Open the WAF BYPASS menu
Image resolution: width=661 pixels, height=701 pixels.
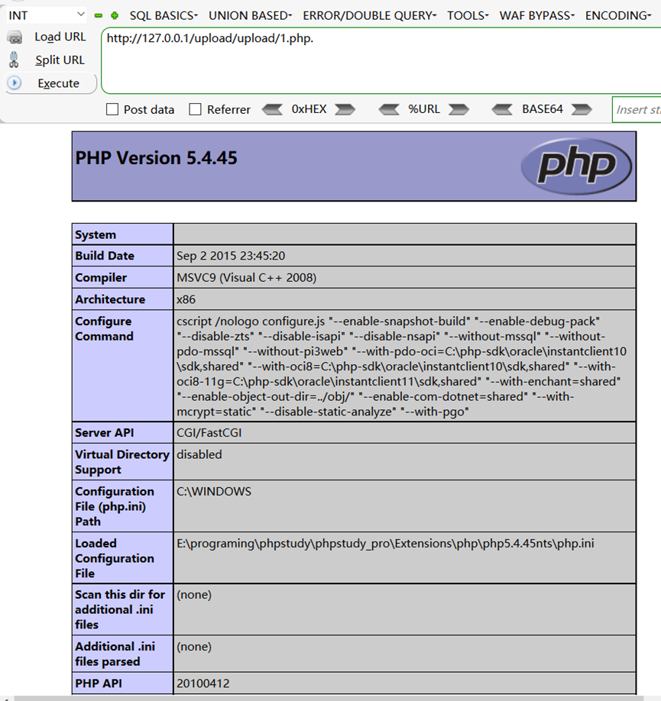(536, 15)
